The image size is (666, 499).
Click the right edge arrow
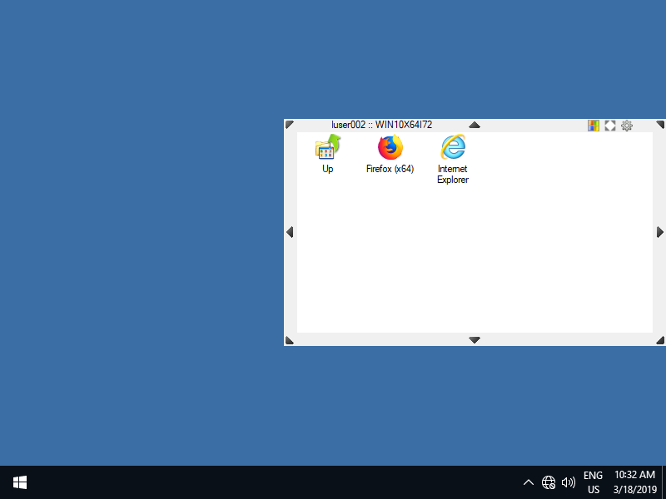(x=660, y=232)
